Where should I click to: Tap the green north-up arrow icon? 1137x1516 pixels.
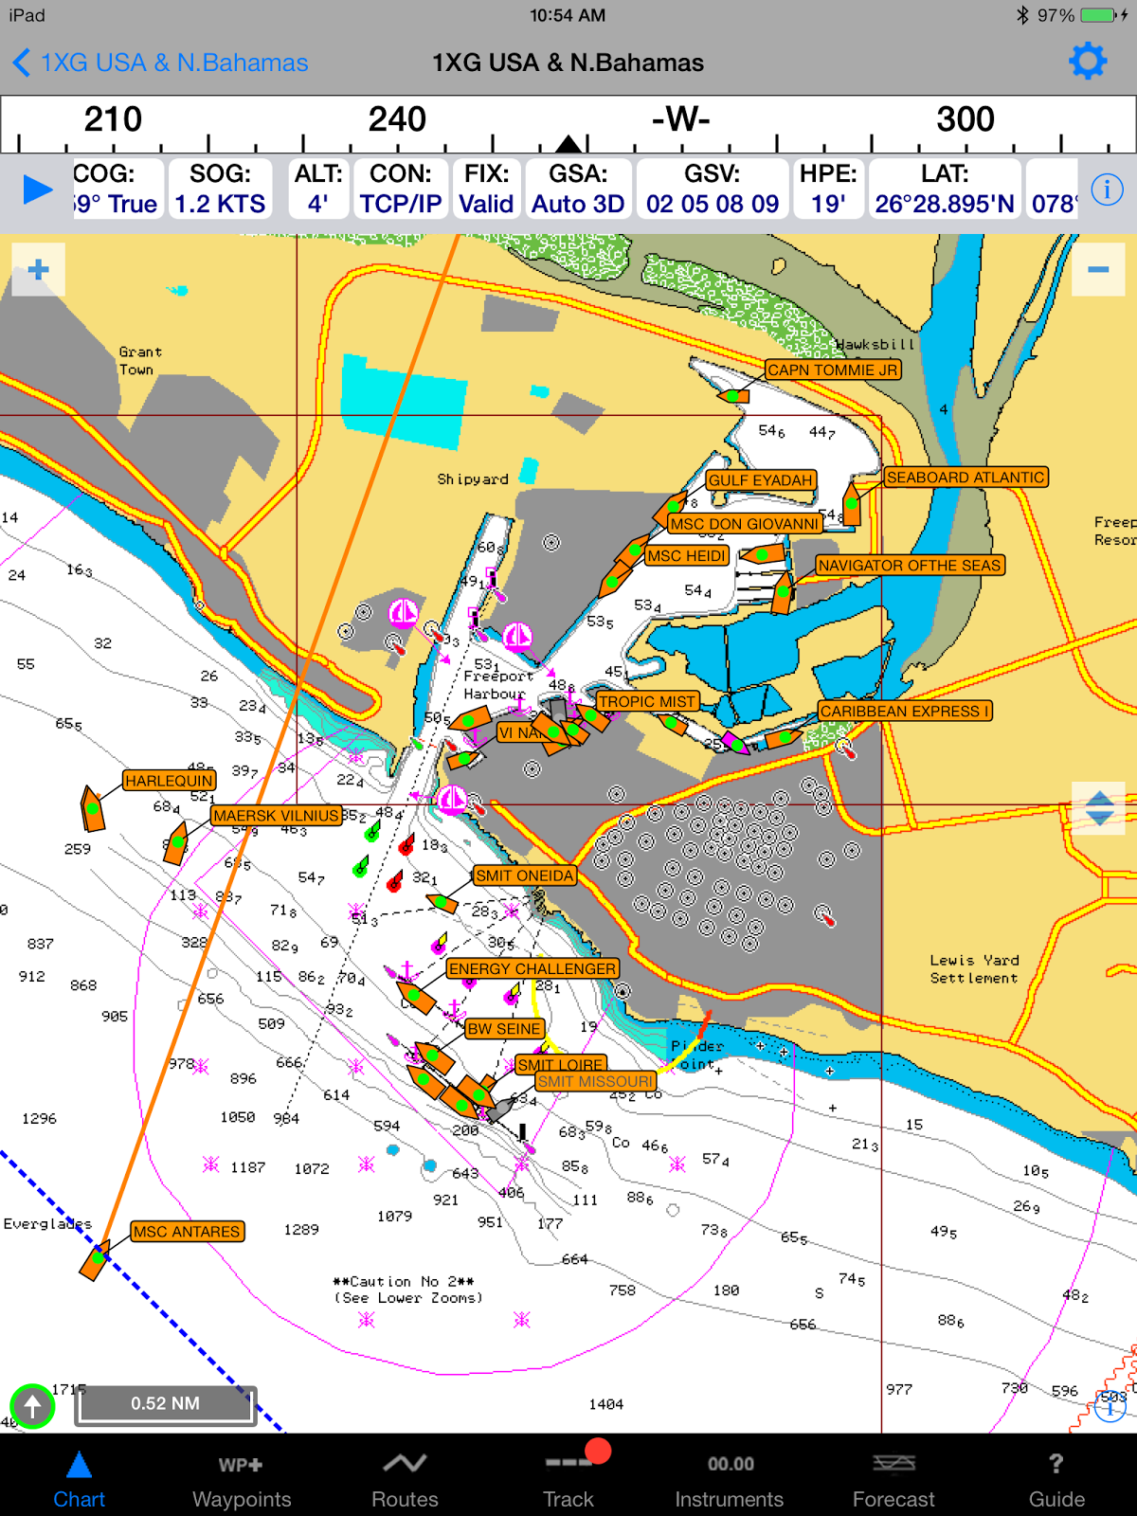tap(32, 1406)
